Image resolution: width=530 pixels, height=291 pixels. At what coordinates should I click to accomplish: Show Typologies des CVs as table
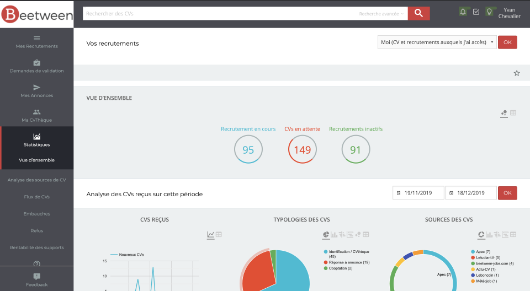click(x=365, y=234)
